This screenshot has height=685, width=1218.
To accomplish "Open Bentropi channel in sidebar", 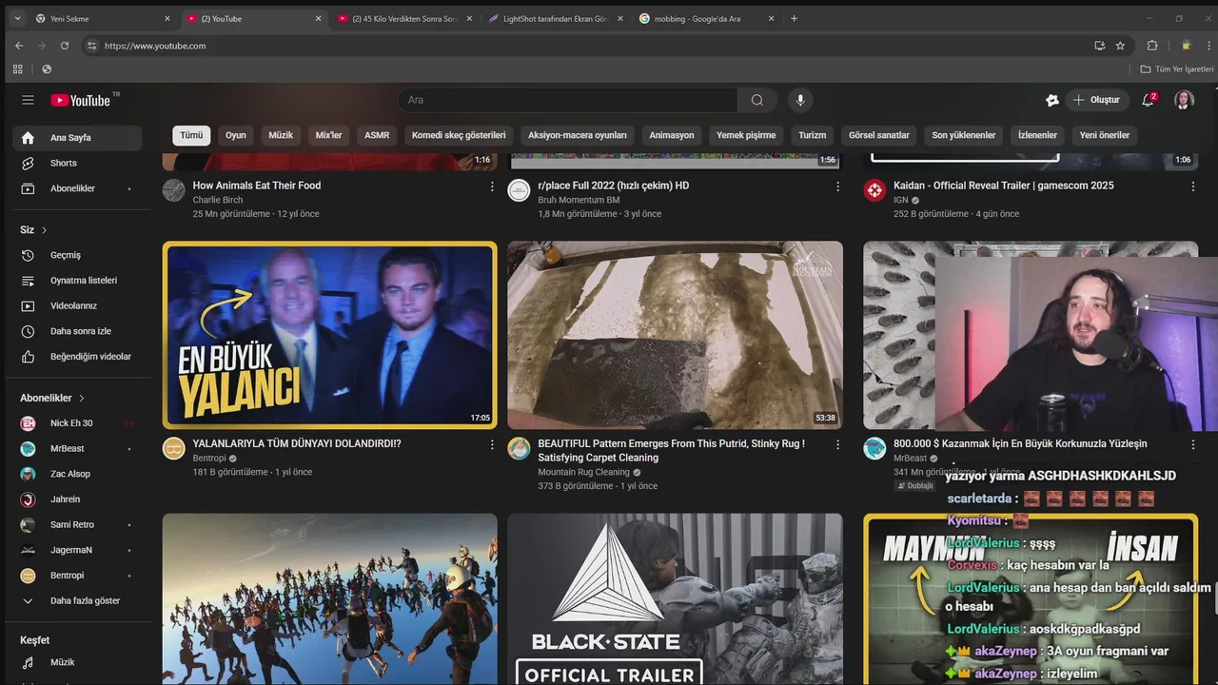I will (78, 576).
